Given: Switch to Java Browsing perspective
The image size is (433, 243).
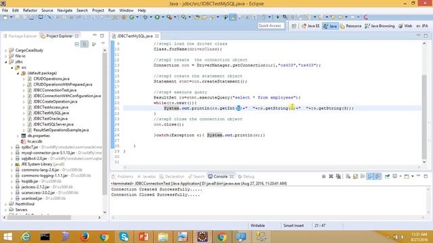Looking at the screenshot, I should coord(380,26).
